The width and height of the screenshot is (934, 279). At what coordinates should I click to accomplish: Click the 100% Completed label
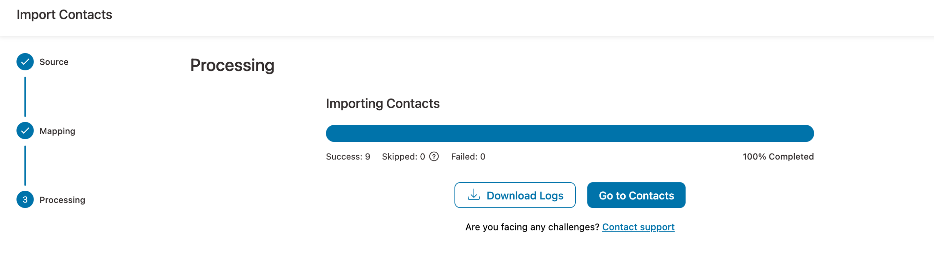point(778,156)
